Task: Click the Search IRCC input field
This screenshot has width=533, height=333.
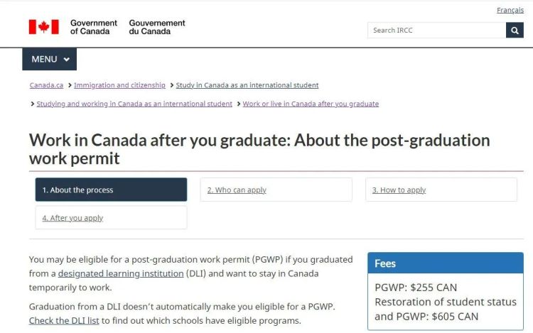Action: tap(436, 30)
